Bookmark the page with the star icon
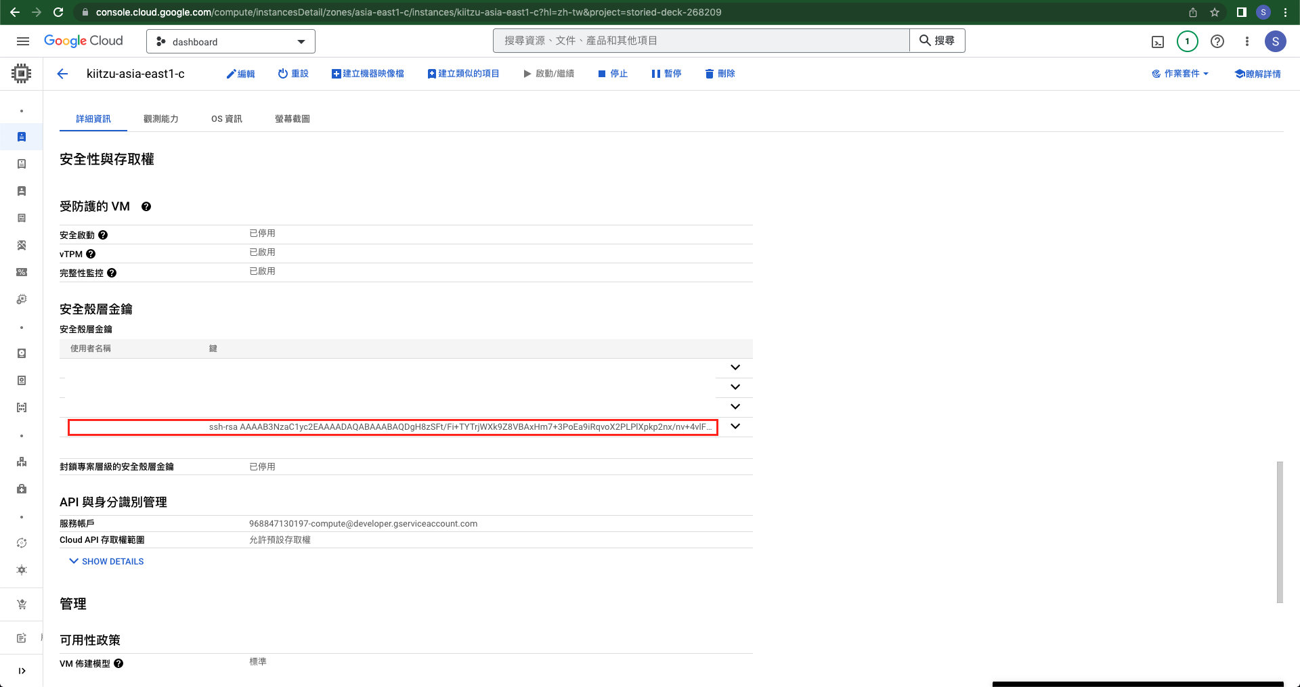Screen dimensions: 1300x687 pyautogui.click(x=1215, y=12)
